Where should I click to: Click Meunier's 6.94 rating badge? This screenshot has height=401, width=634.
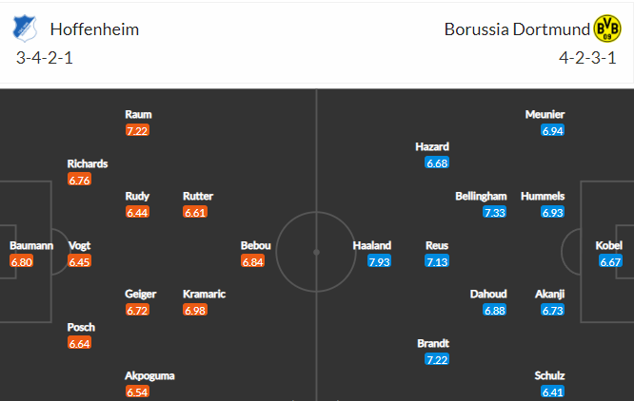click(553, 131)
